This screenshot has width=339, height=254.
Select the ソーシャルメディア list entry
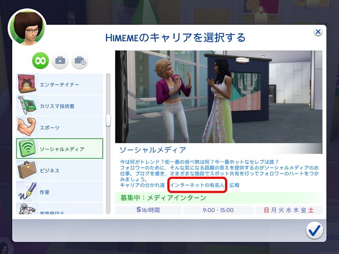click(59, 149)
